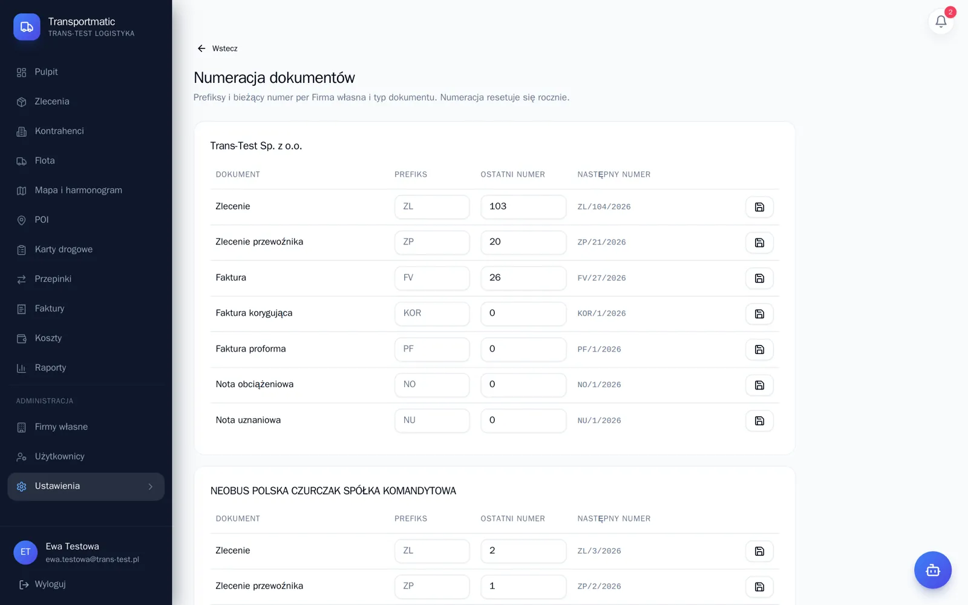
Task: Open the chatbot assistant button
Action: click(933, 570)
